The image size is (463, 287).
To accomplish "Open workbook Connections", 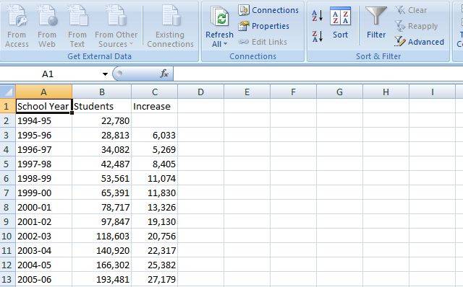I will (268, 10).
